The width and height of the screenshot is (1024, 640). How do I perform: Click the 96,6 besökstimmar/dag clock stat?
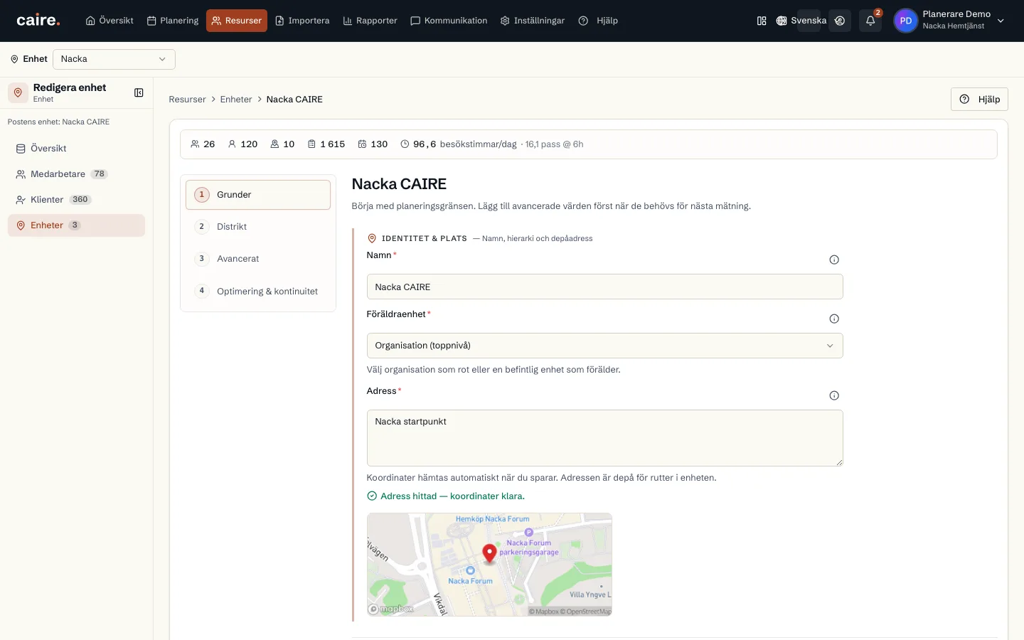pos(459,144)
